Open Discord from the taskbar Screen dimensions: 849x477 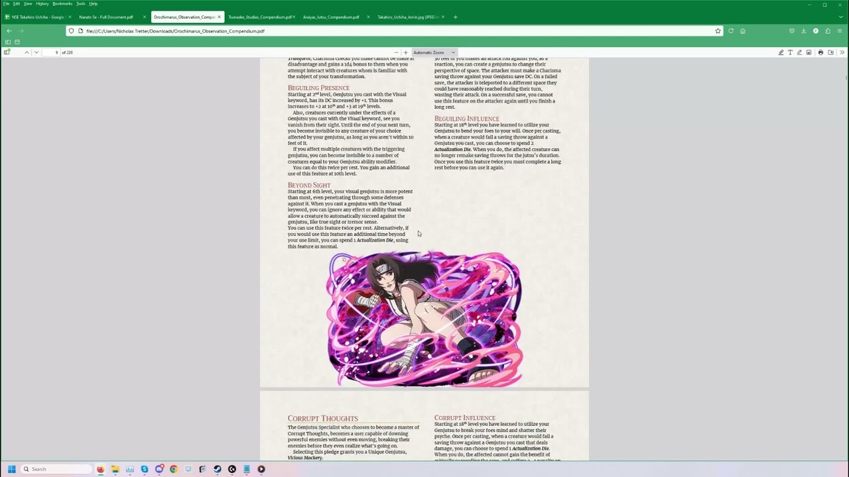[x=159, y=469]
